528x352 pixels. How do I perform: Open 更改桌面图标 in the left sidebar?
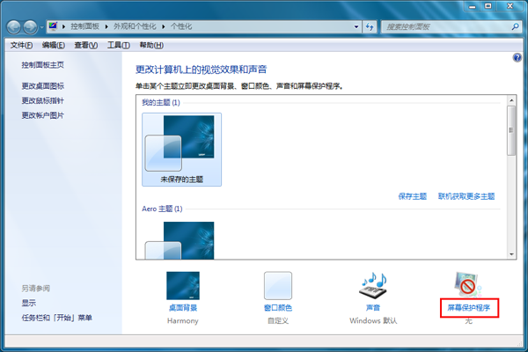click(43, 86)
